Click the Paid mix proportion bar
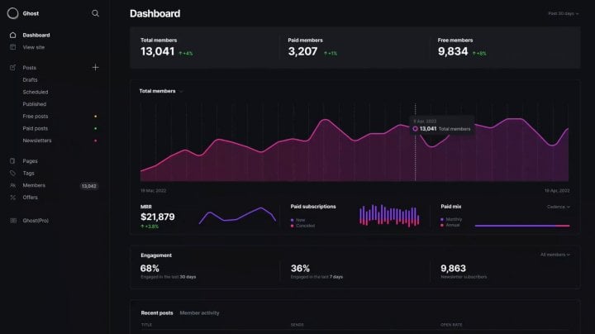 point(522,226)
